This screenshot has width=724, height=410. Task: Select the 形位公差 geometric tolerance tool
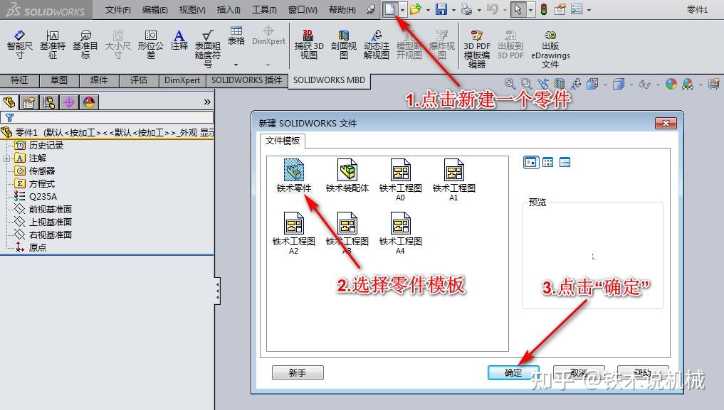pyautogui.click(x=150, y=45)
